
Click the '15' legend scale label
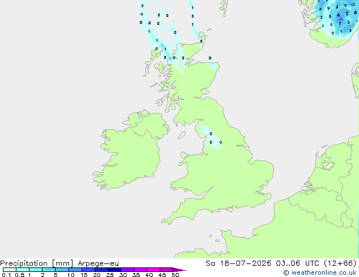[84, 275]
